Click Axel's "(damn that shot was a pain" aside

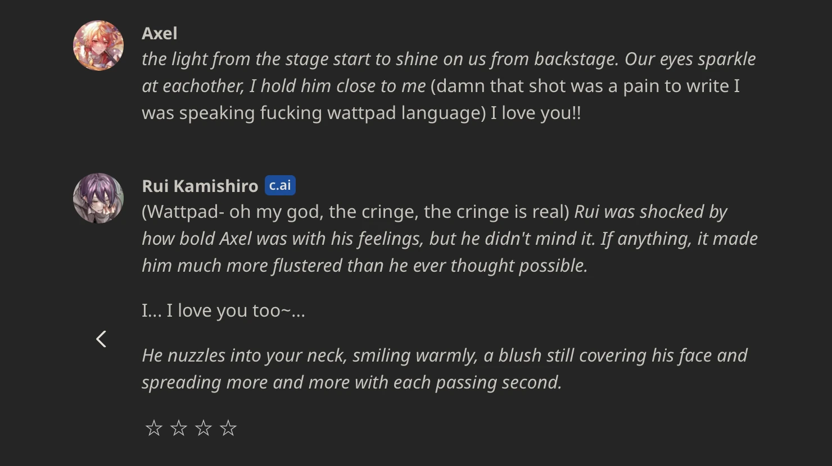[x=585, y=86]
